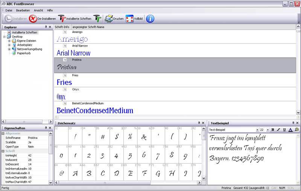Click the font info icon beside Onyx
Viewport: 301px width, 191px height.
tap(65, 89)
